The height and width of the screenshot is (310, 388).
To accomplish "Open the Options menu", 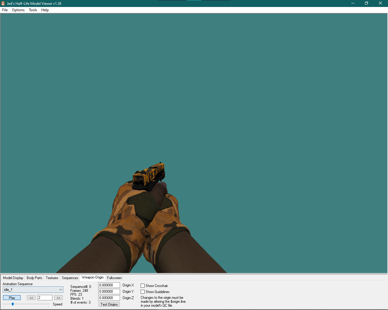I will click(18, 10).
